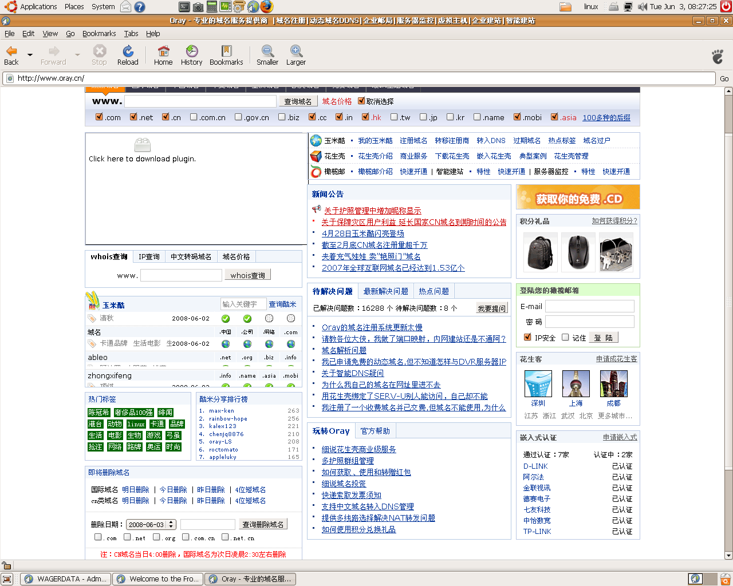Open the Trash icon in the bottom panel
Screen dimensions: 733x586
tap(724, 579)
